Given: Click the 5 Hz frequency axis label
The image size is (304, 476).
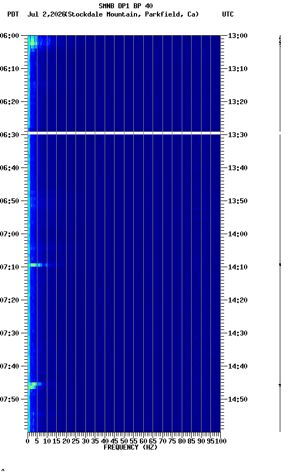Looking at the screenshot, I should 37,441.
